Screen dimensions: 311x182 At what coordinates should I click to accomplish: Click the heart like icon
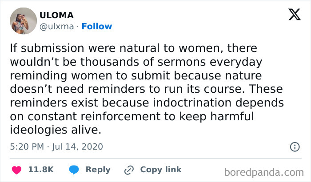coord(17,170)
